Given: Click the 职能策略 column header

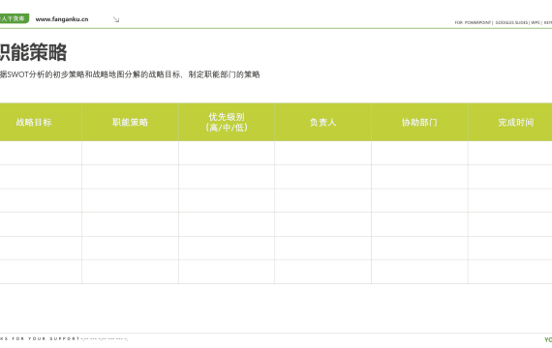Looking at the screenshot, I should pos(131,123).
